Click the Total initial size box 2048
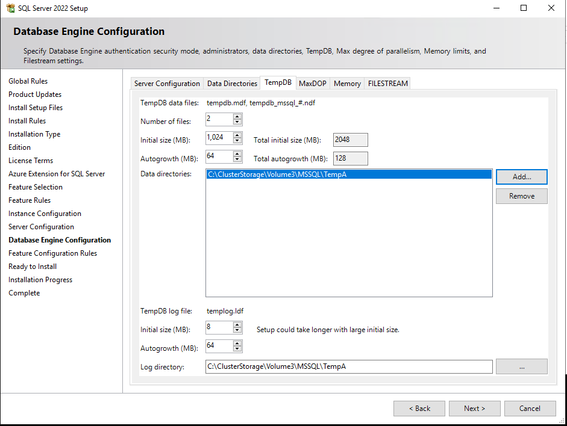Viewport: 567px width, 426px height. [351, 140]
